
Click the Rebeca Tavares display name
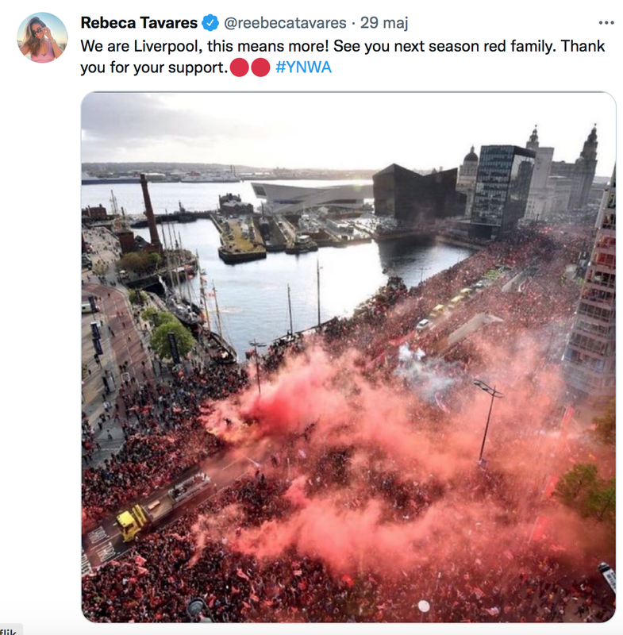click(139, 23)
